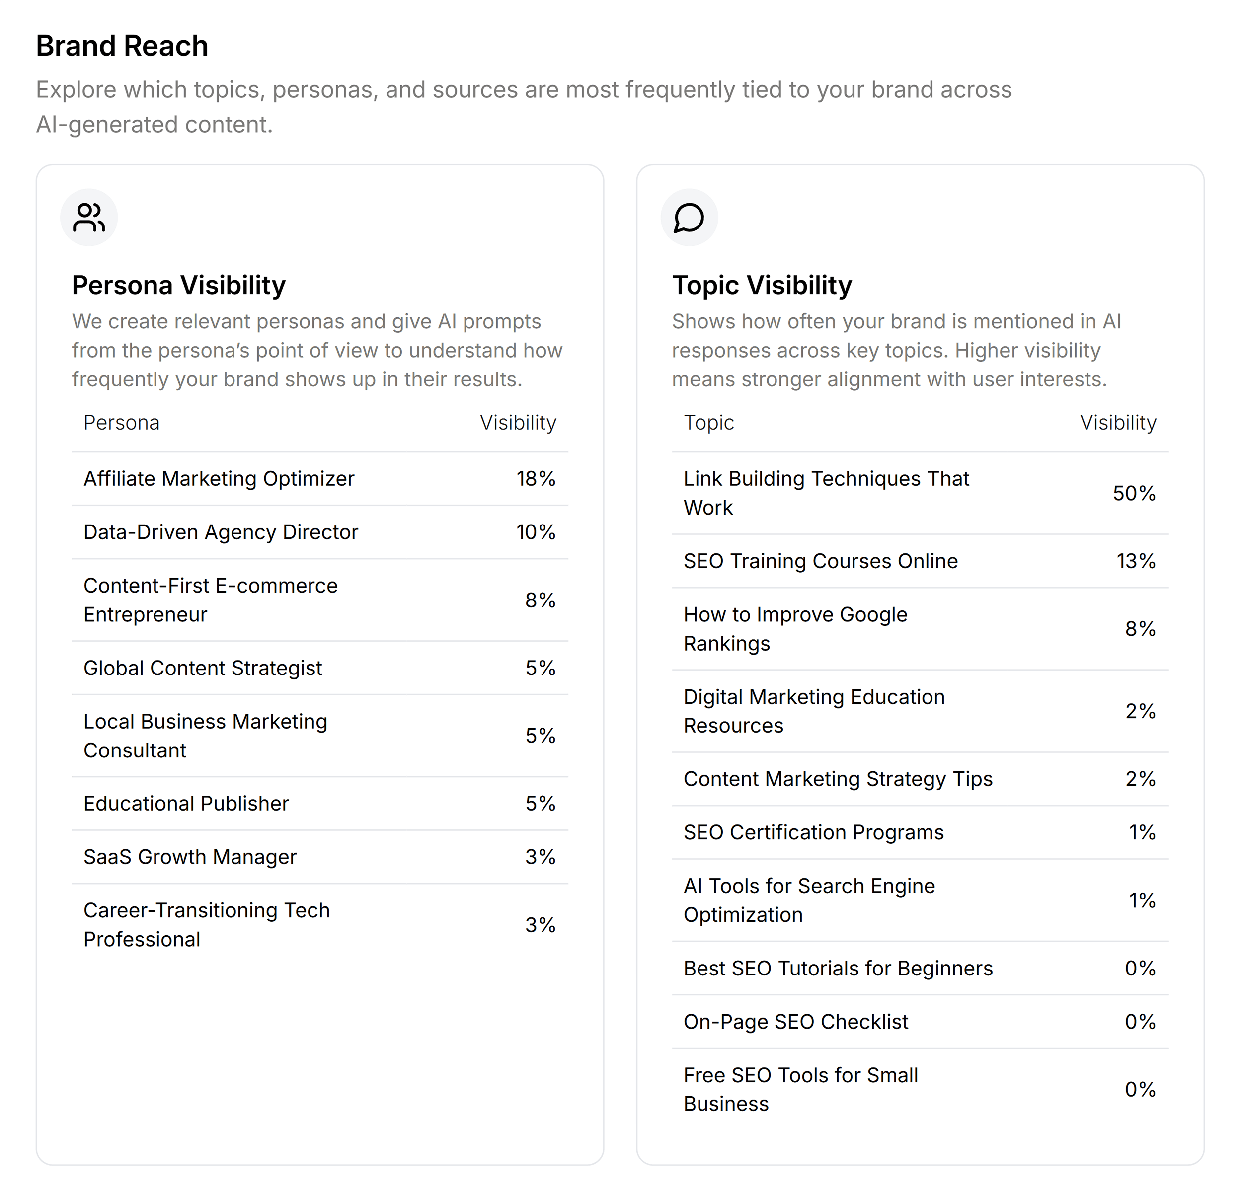Open the Digital Marketing Education Resources topic

click(x=814, y=711)
